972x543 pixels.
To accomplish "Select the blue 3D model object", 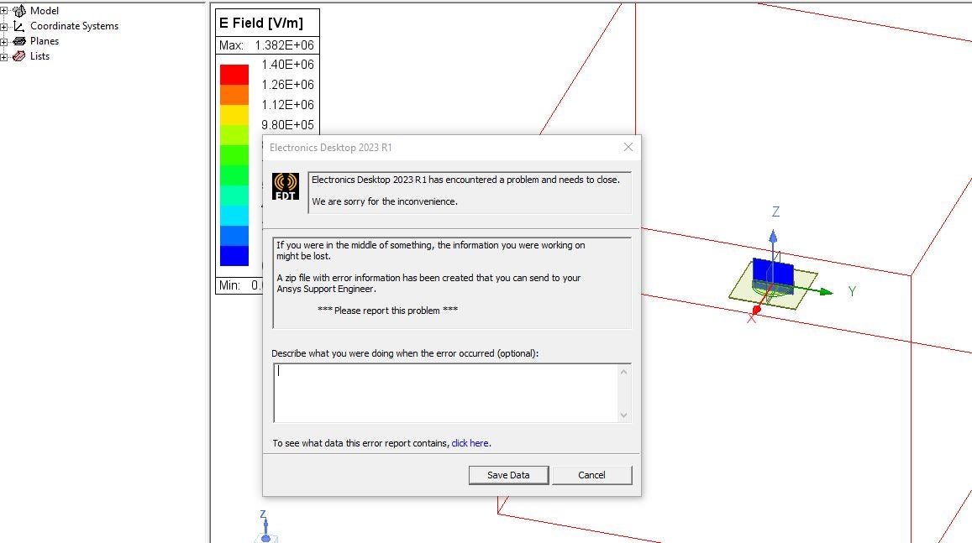I will point(773,274).
